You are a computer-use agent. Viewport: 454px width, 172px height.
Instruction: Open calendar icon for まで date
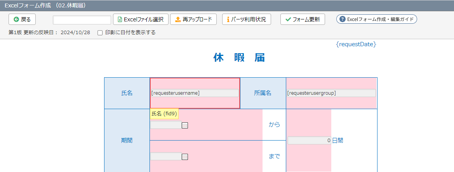click(x=185, y=156)
